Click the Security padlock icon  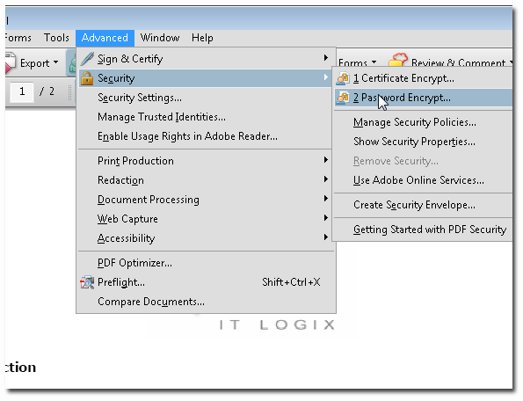[x=87, y=78]
